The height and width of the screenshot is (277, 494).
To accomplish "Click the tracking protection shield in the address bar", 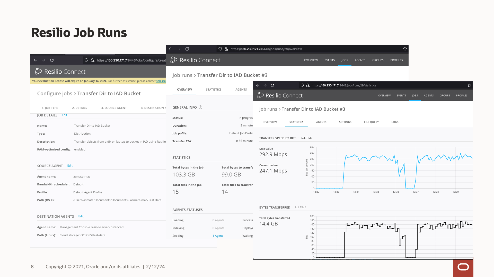I will click(x=302, y=85).
